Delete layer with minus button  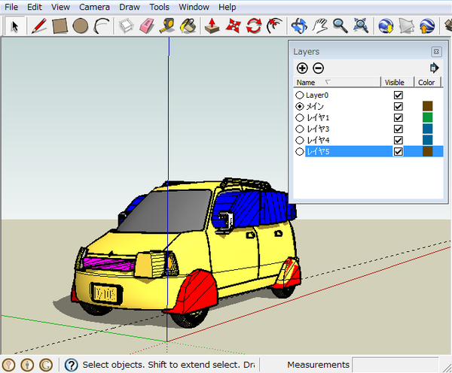point(318,68)
